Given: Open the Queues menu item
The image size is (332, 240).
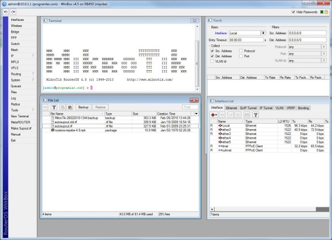Looking at the screenshot, I should tap(16, 86).
